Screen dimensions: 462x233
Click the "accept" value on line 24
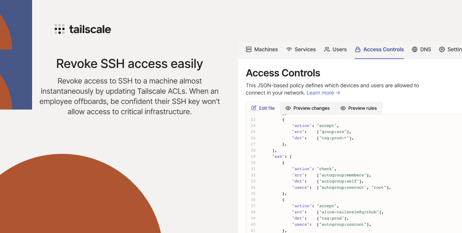[327, 126]
